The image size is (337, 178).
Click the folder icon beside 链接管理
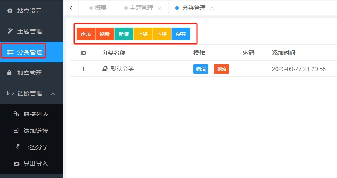point(10,93)
